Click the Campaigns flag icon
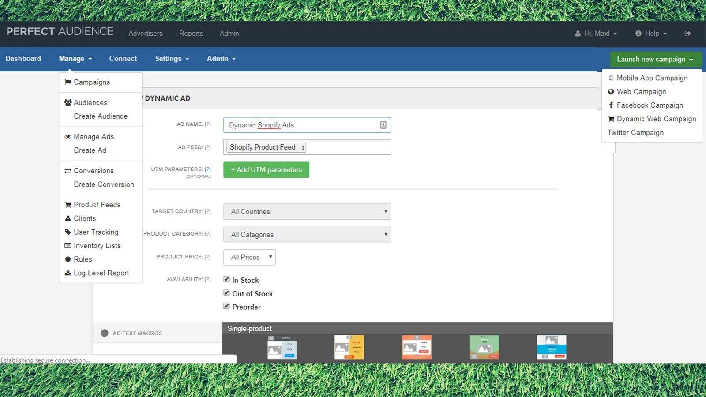Viewport: 706px width, 397px height. (x=68, y=82)
